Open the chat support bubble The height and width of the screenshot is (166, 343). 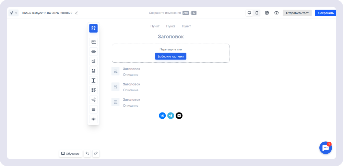click(326, 148)
